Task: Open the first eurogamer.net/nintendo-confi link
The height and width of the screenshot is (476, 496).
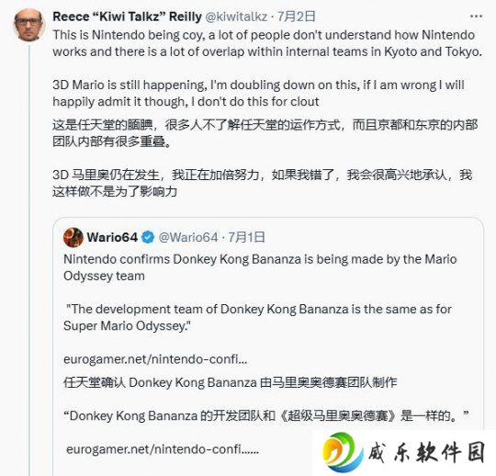Action: (x=155, y=359)
